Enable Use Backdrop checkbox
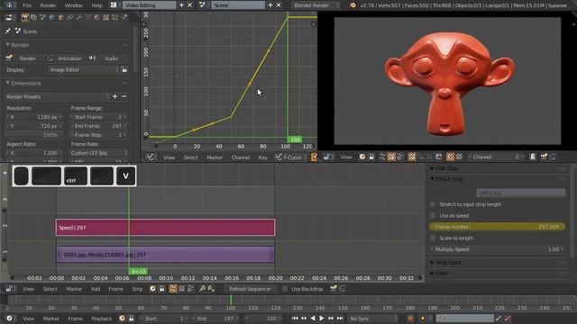The image size is (577, 324). coord(285,289)
